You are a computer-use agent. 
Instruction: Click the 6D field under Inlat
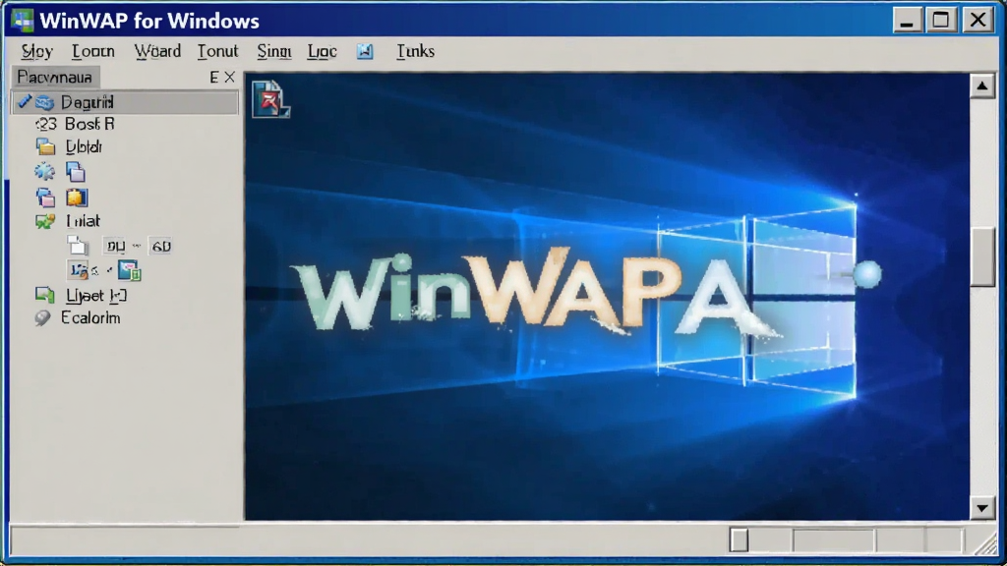click(x=160, y=246)
